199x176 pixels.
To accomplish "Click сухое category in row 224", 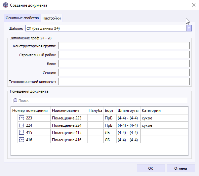I will click(x=164, y=125).
